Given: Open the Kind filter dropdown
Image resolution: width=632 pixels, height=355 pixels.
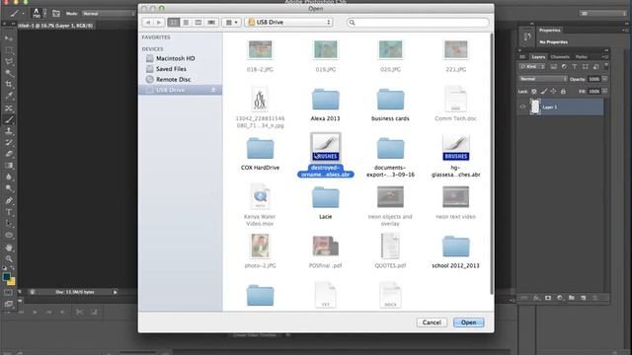Looking at the screenshot, I should [532, 67].
